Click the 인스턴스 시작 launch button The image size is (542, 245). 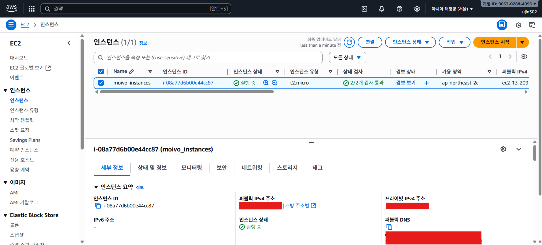[495, 42]
